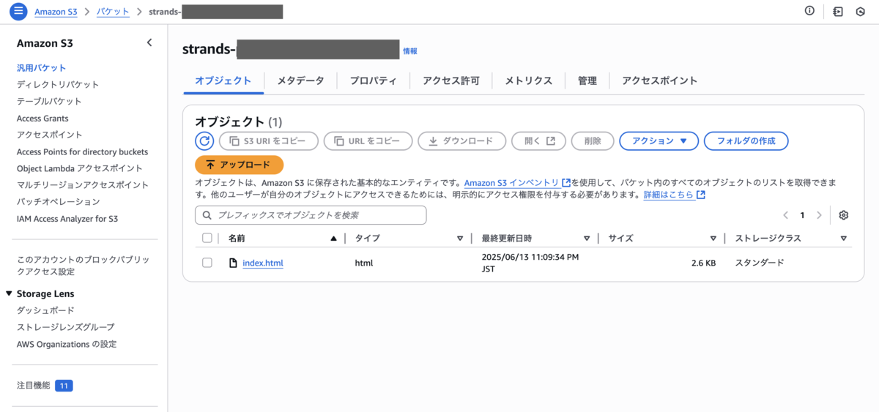Select all objects header checkbox
Viewport: 879px width, 412px height.
tap(207, 238)
